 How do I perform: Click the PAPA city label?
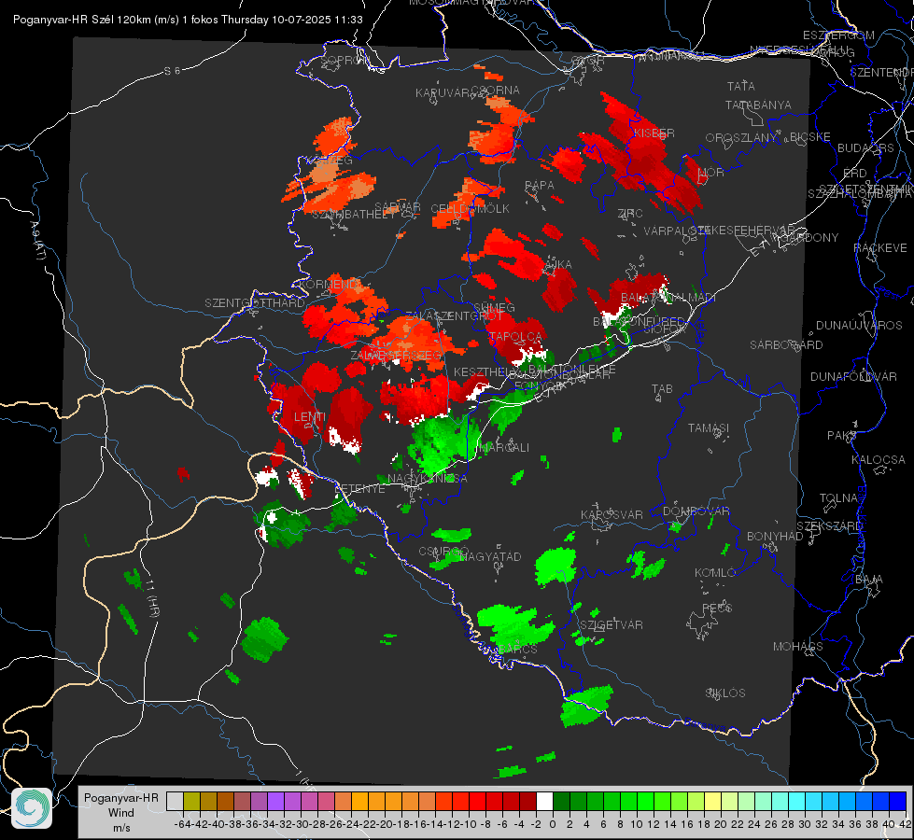(540, 186)
